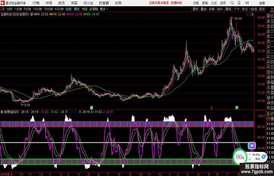The width and height of the screenshot is (274, 176).
Task: Click the cyan marker icon on time axis
Action: [x=91, y=108]
